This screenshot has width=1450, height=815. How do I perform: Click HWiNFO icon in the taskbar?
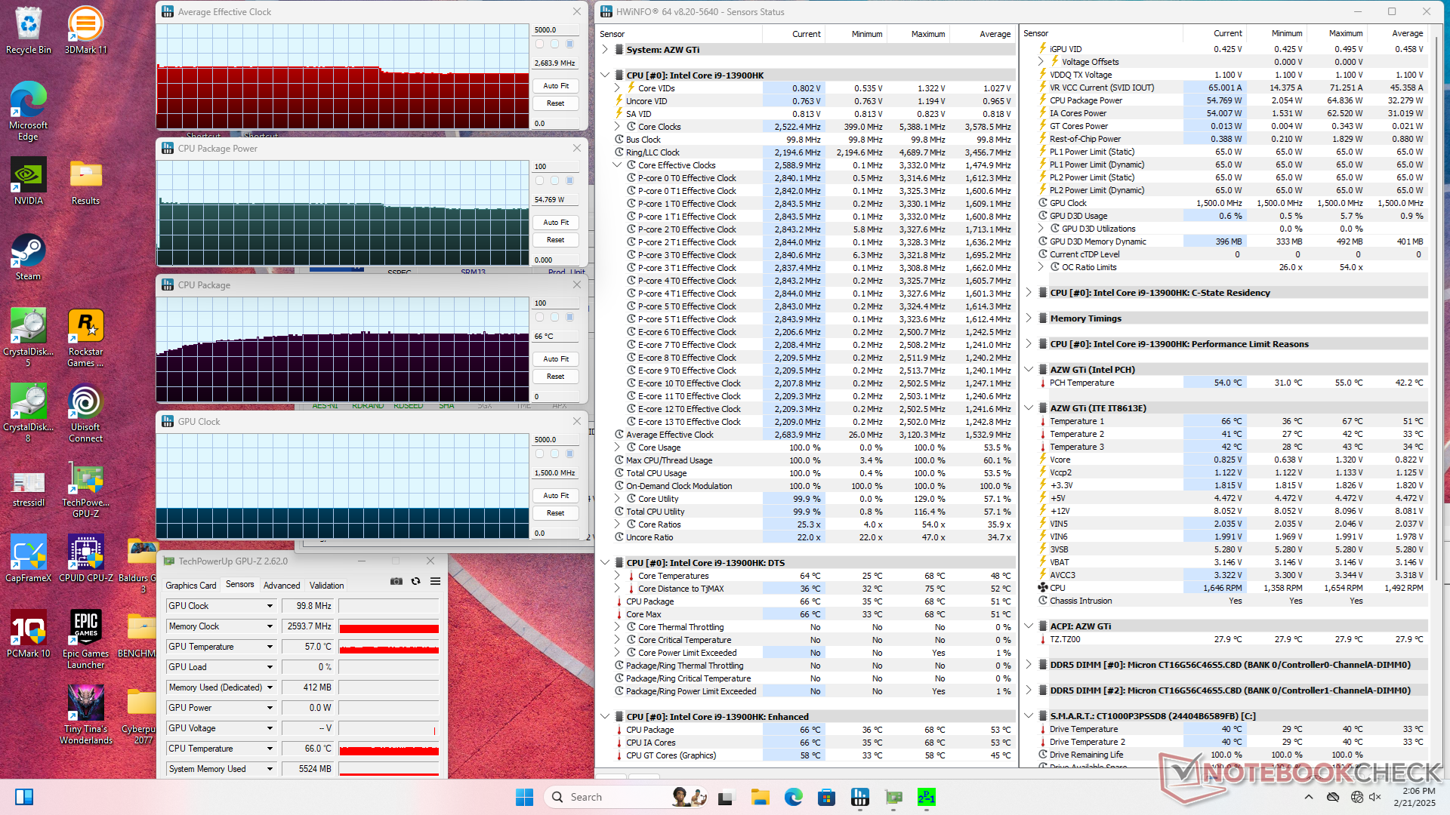point(860,797)
